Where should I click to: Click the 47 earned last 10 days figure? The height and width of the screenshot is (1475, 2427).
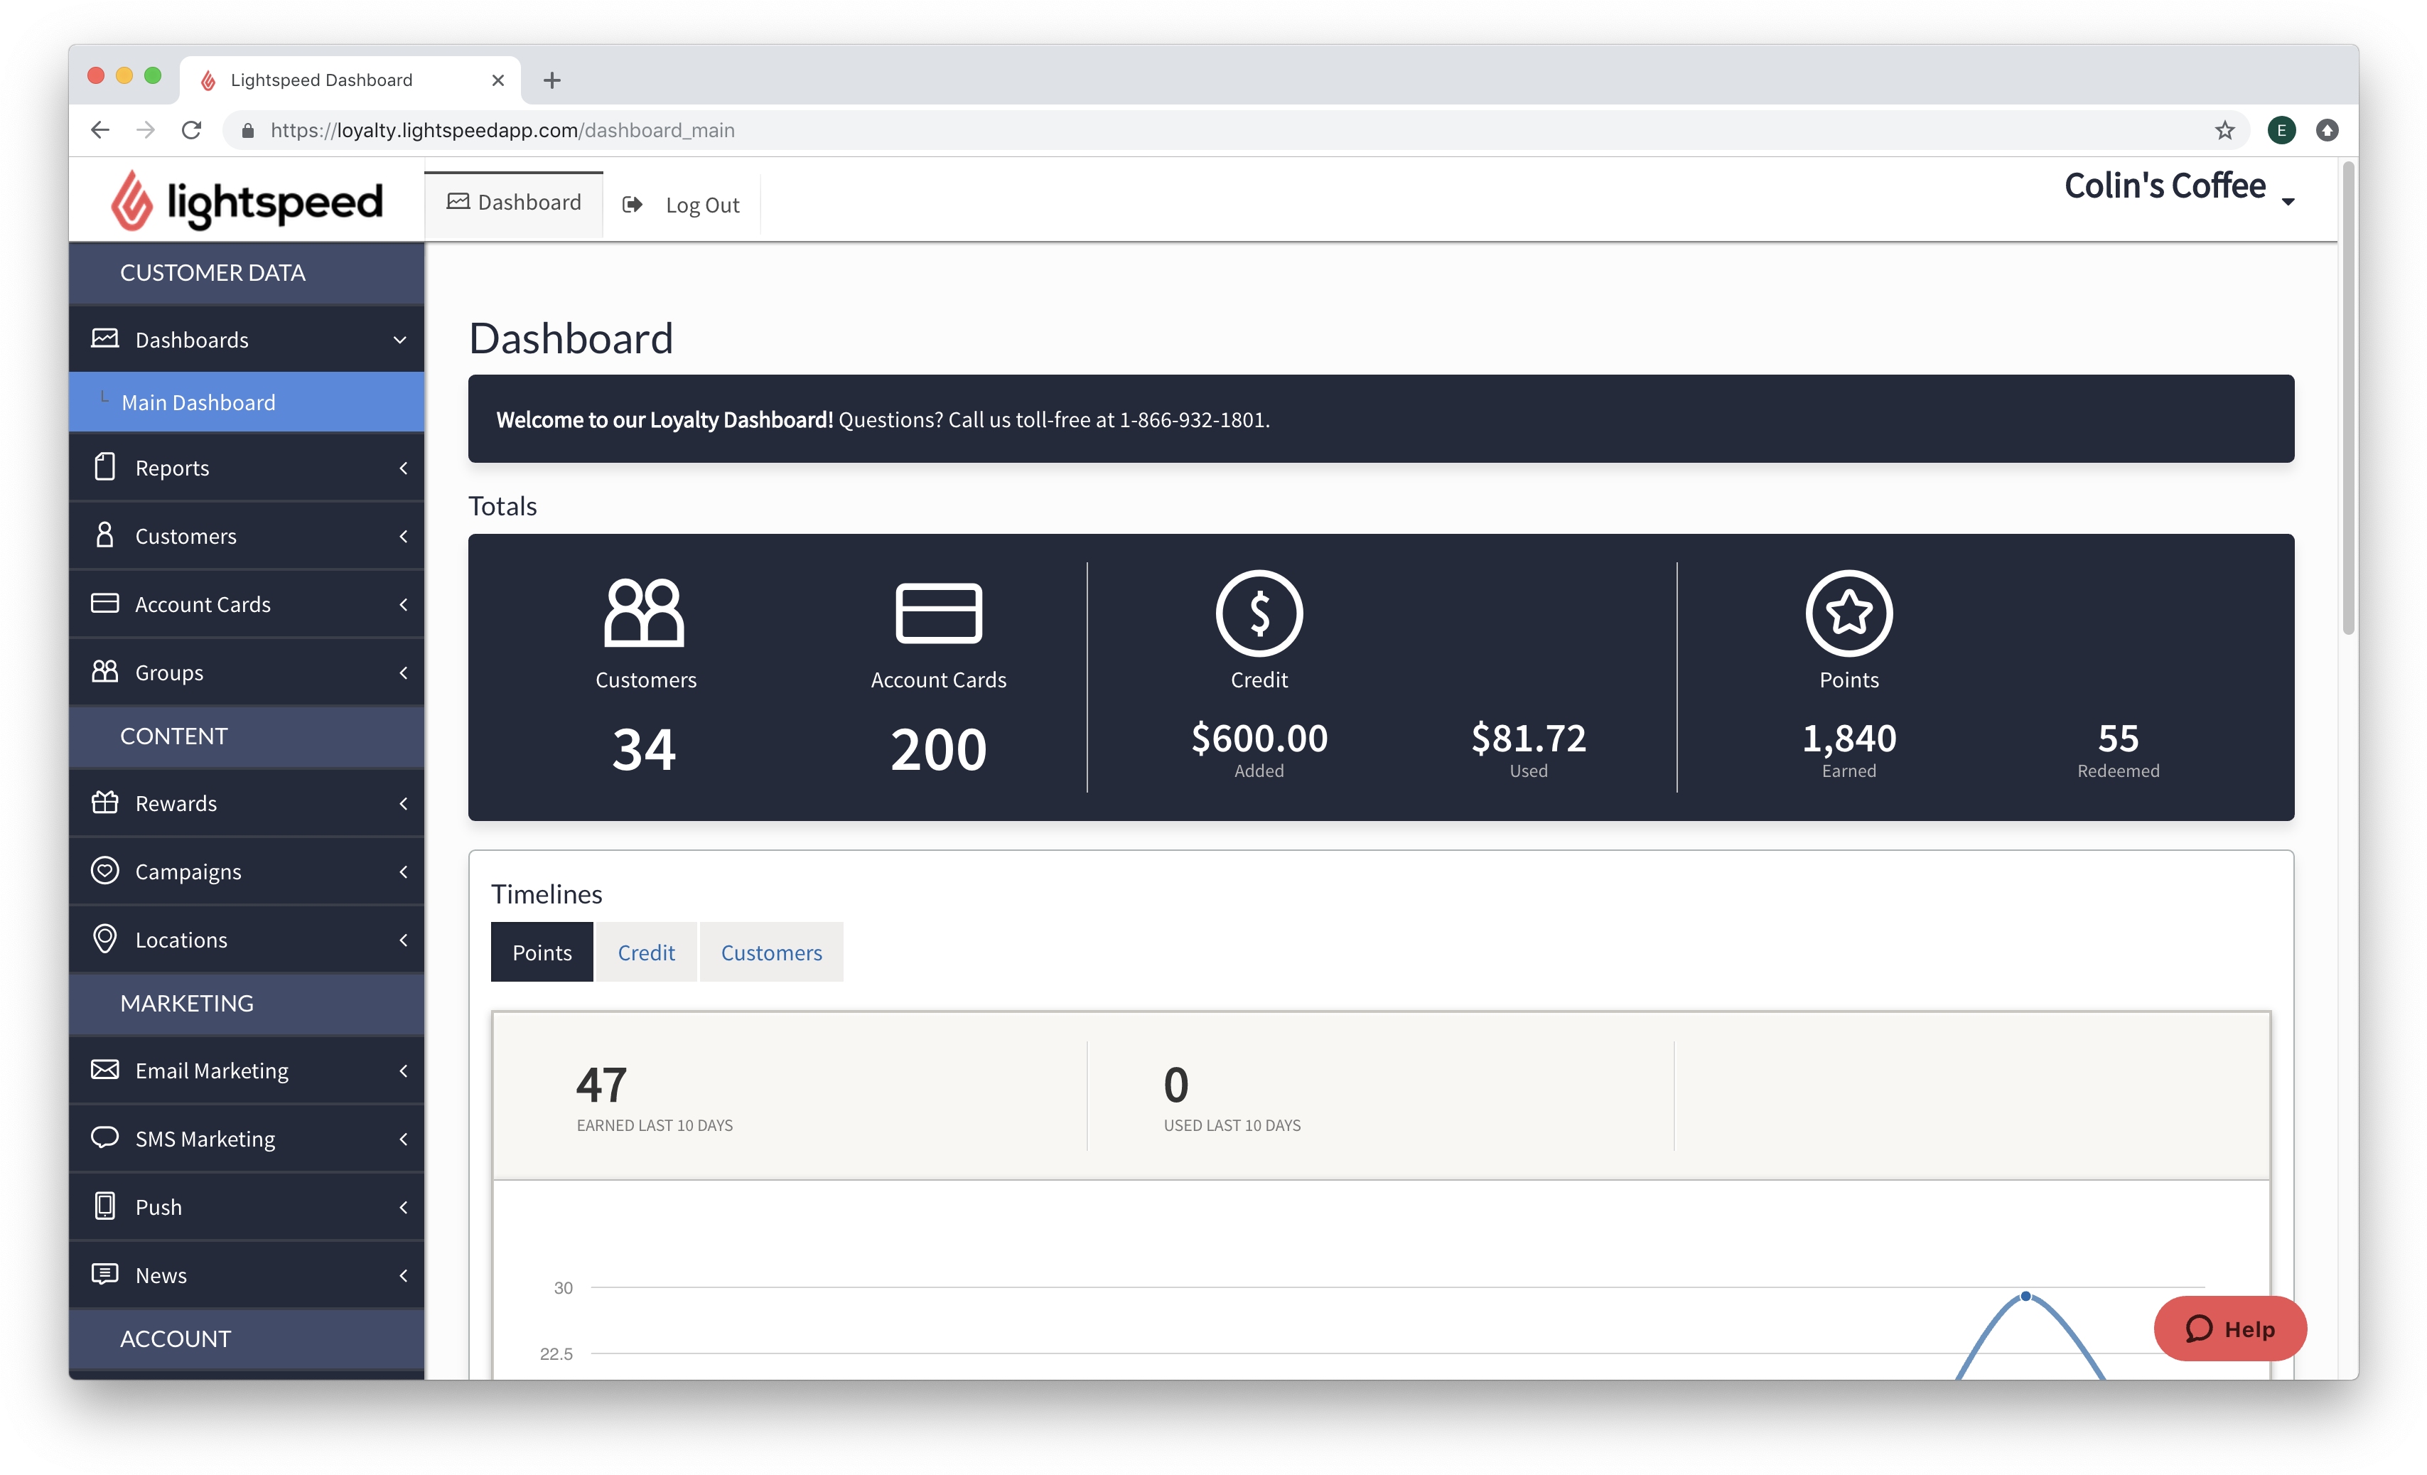point(601,1085)
